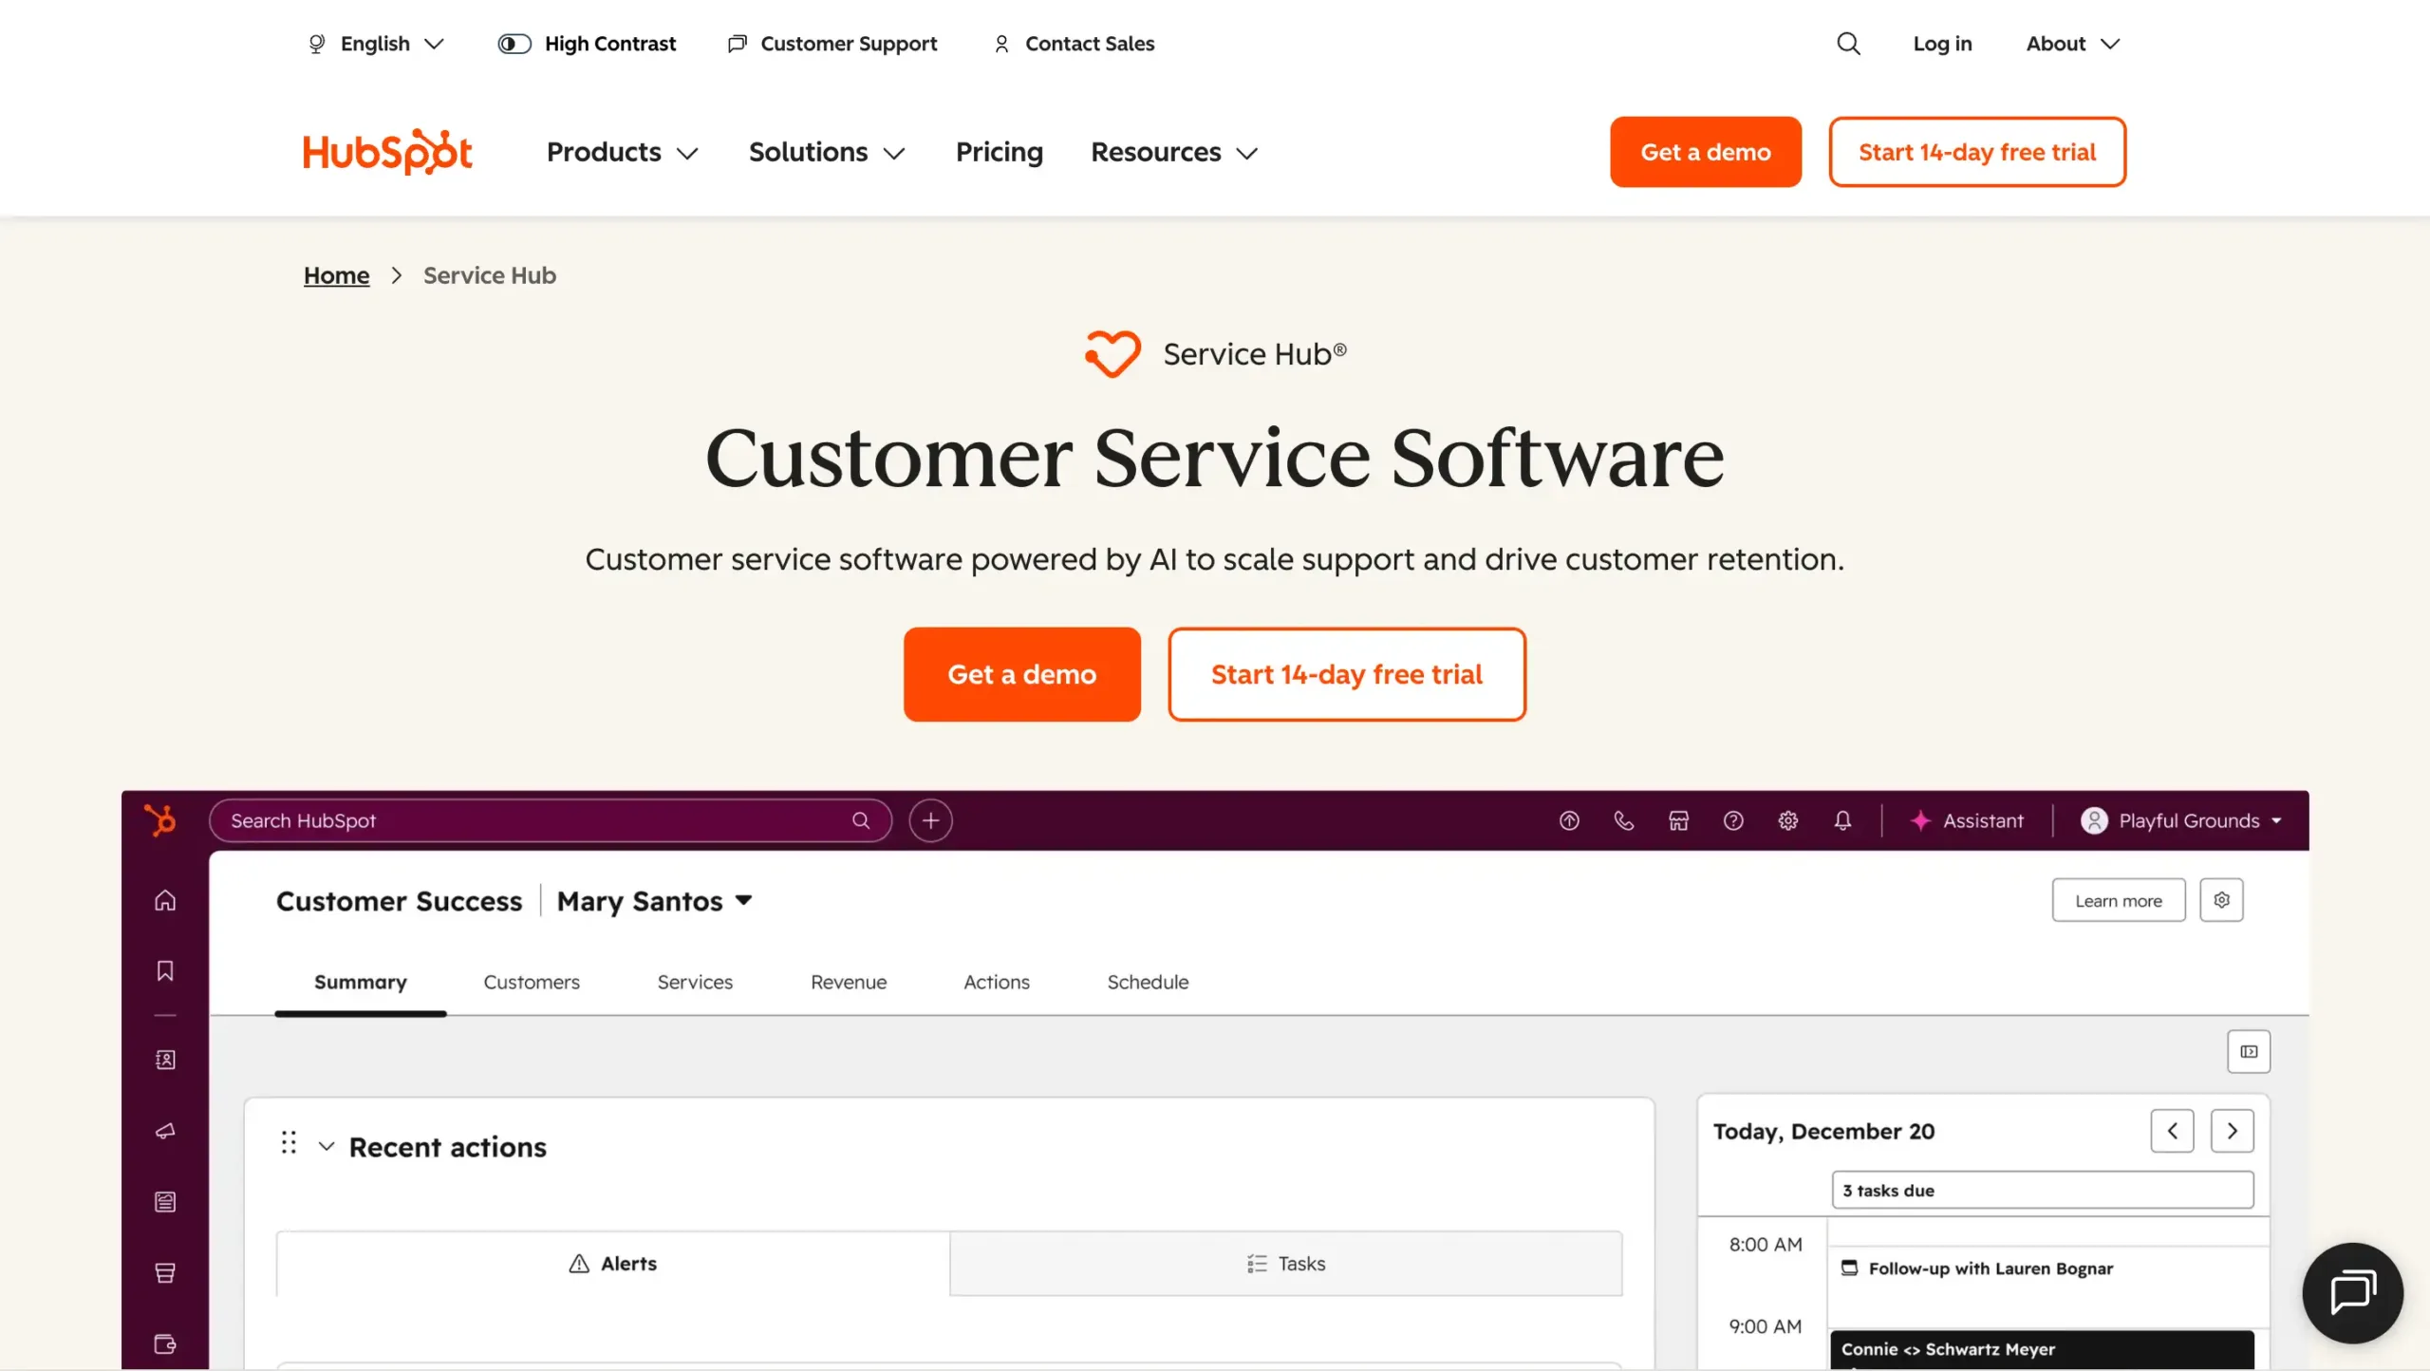
Task: Click the globe language icon
Action: coord(317,44)
